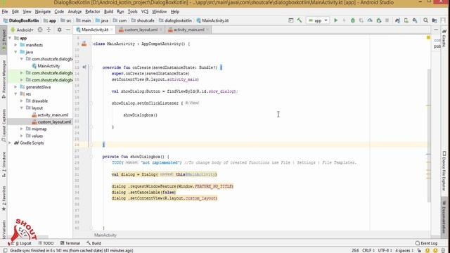Open the Build menu

(x=108, y=11)
